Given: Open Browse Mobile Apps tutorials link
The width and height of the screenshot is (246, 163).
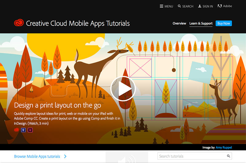Looking at the screenshot, I should point(37,157).
